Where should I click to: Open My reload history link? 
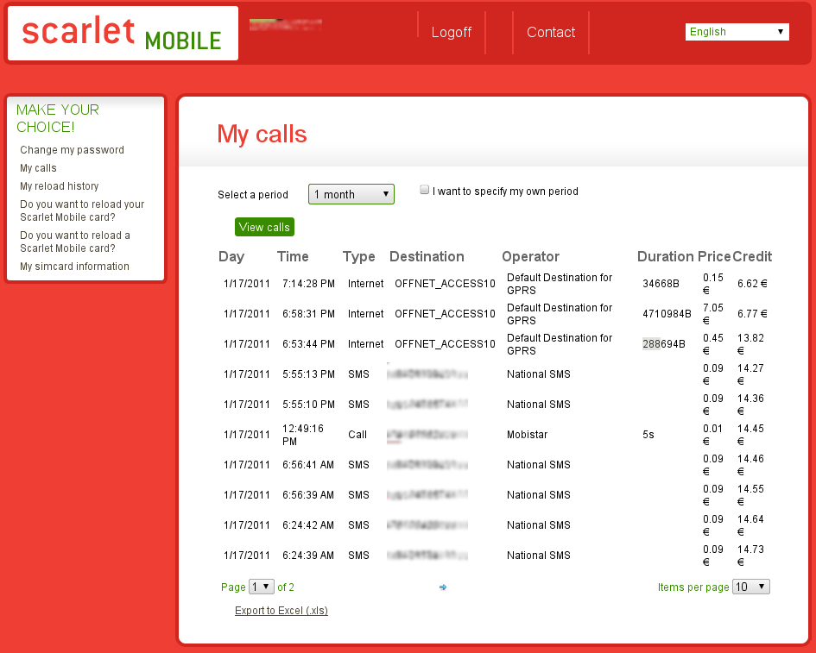[x=59, y=186]
